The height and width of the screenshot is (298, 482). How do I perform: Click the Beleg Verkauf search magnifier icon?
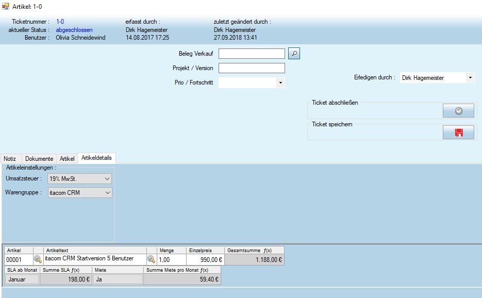click(x=294, y=54)
